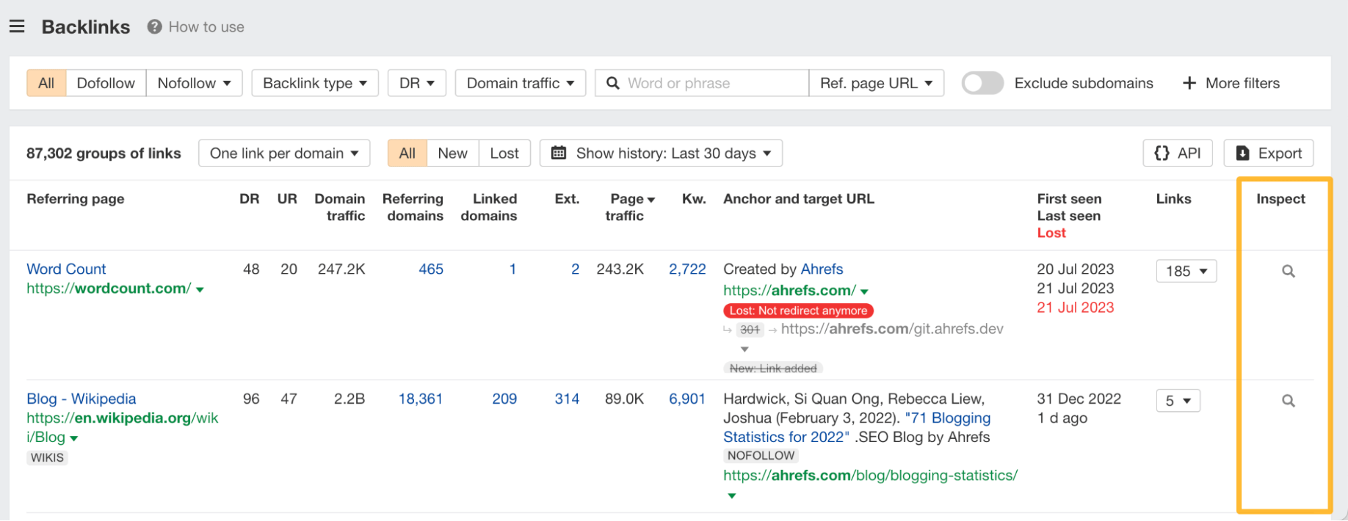Open the https://wordcount.com/ URL
1348x521 pixels.
109,288
